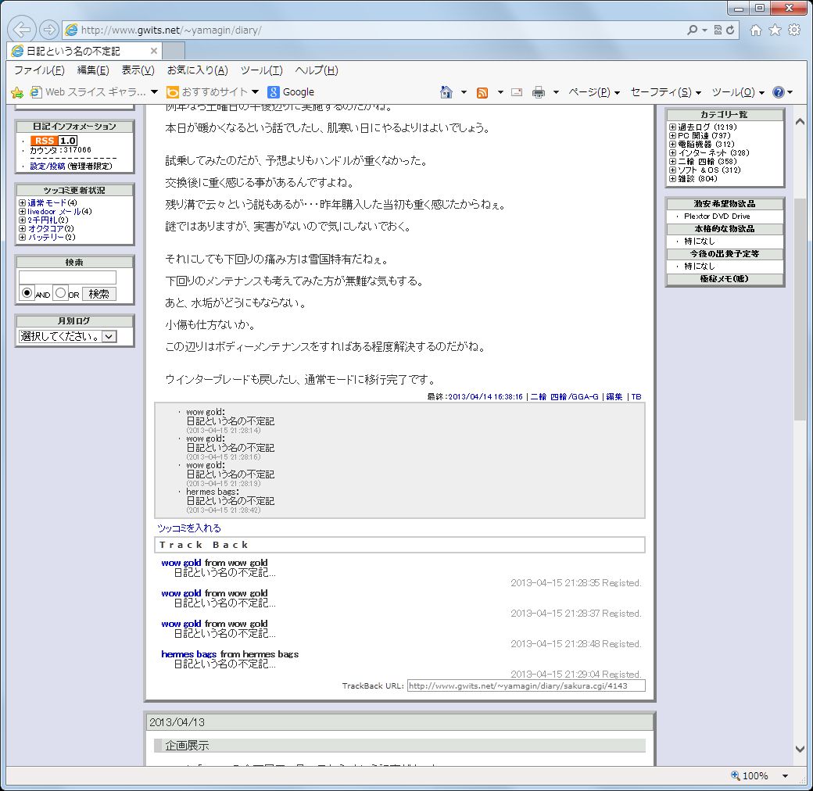This screenshot has height=791, width=813.
Task: Open the ファイル(F) menu
Action: 38,70
